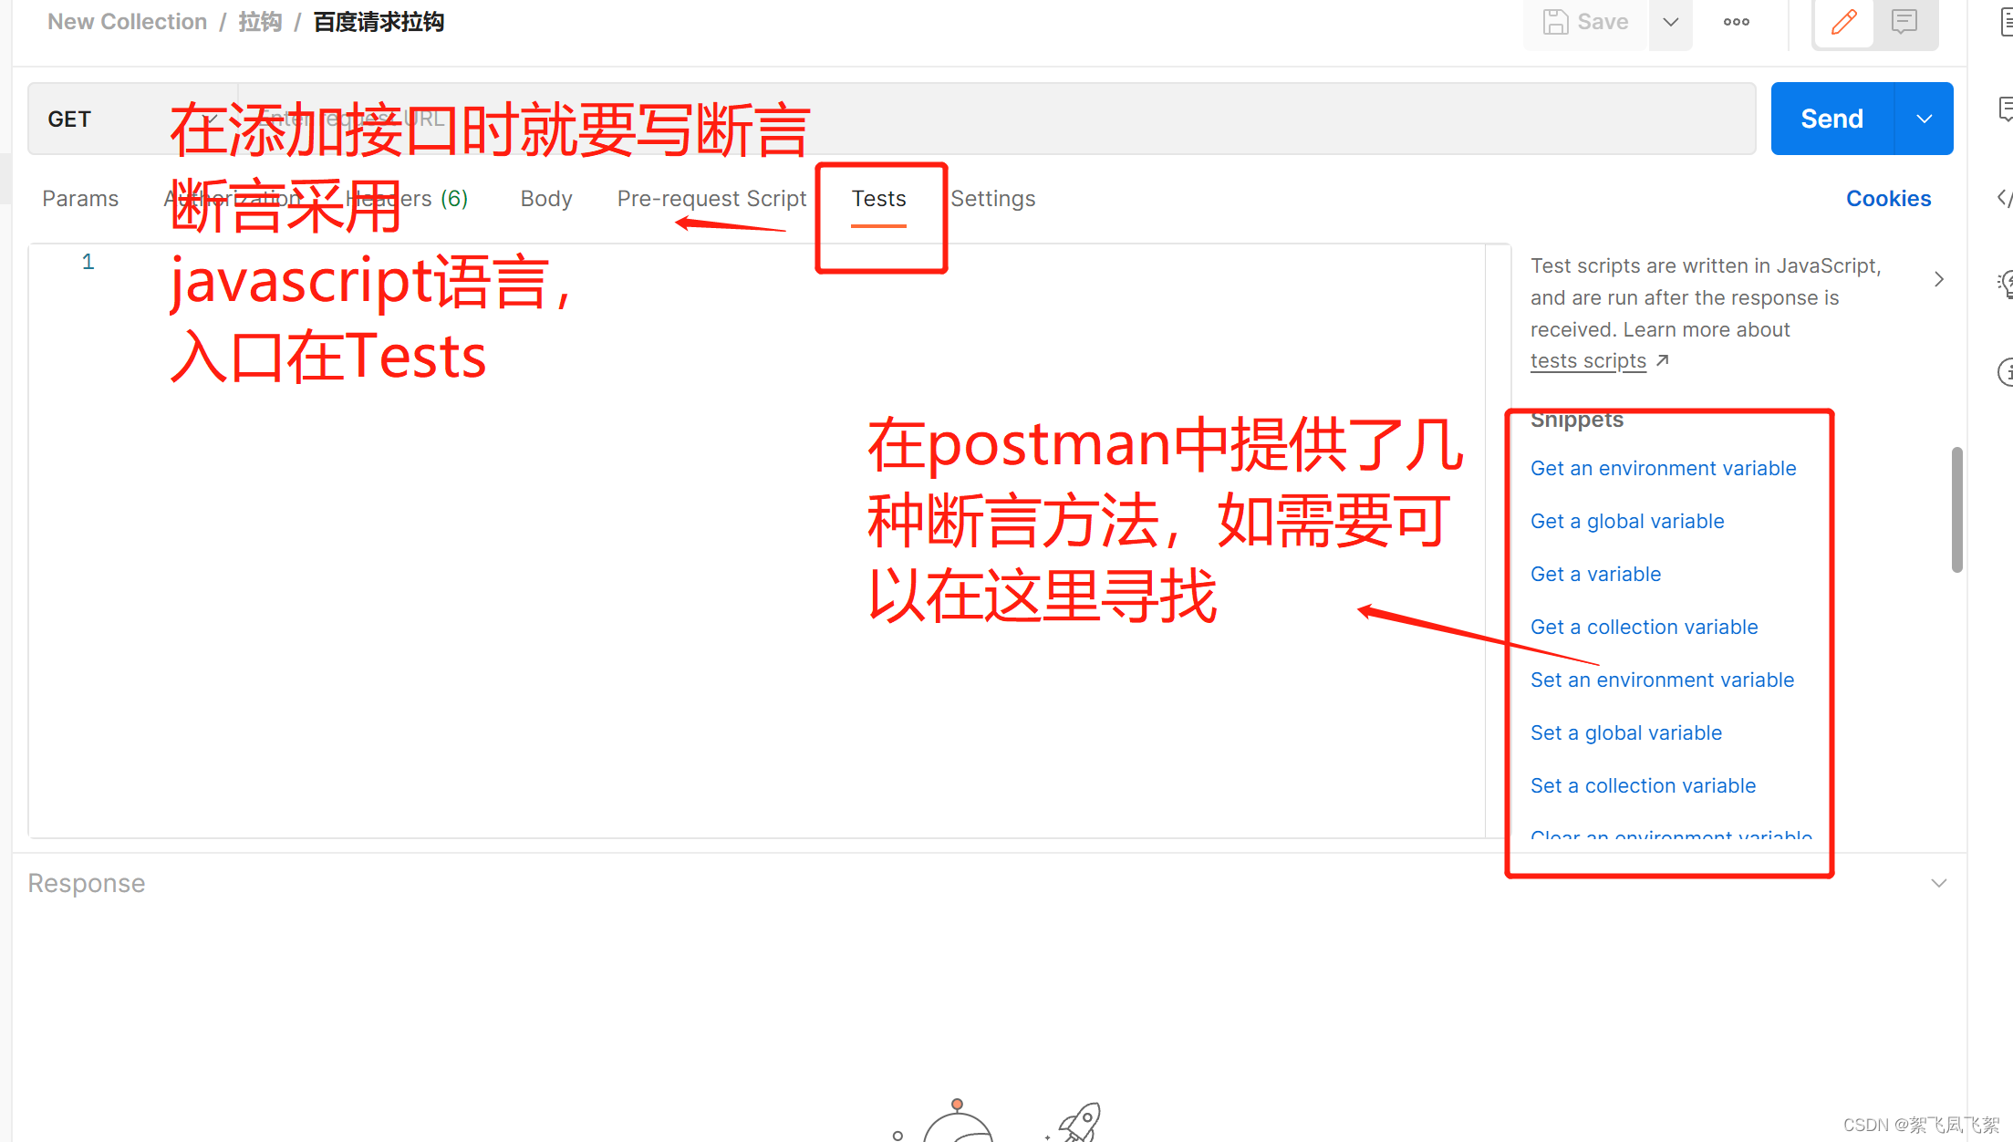Open the documentation icon in right sidebar
Screen dimensions: 2013x1142
2006,22
